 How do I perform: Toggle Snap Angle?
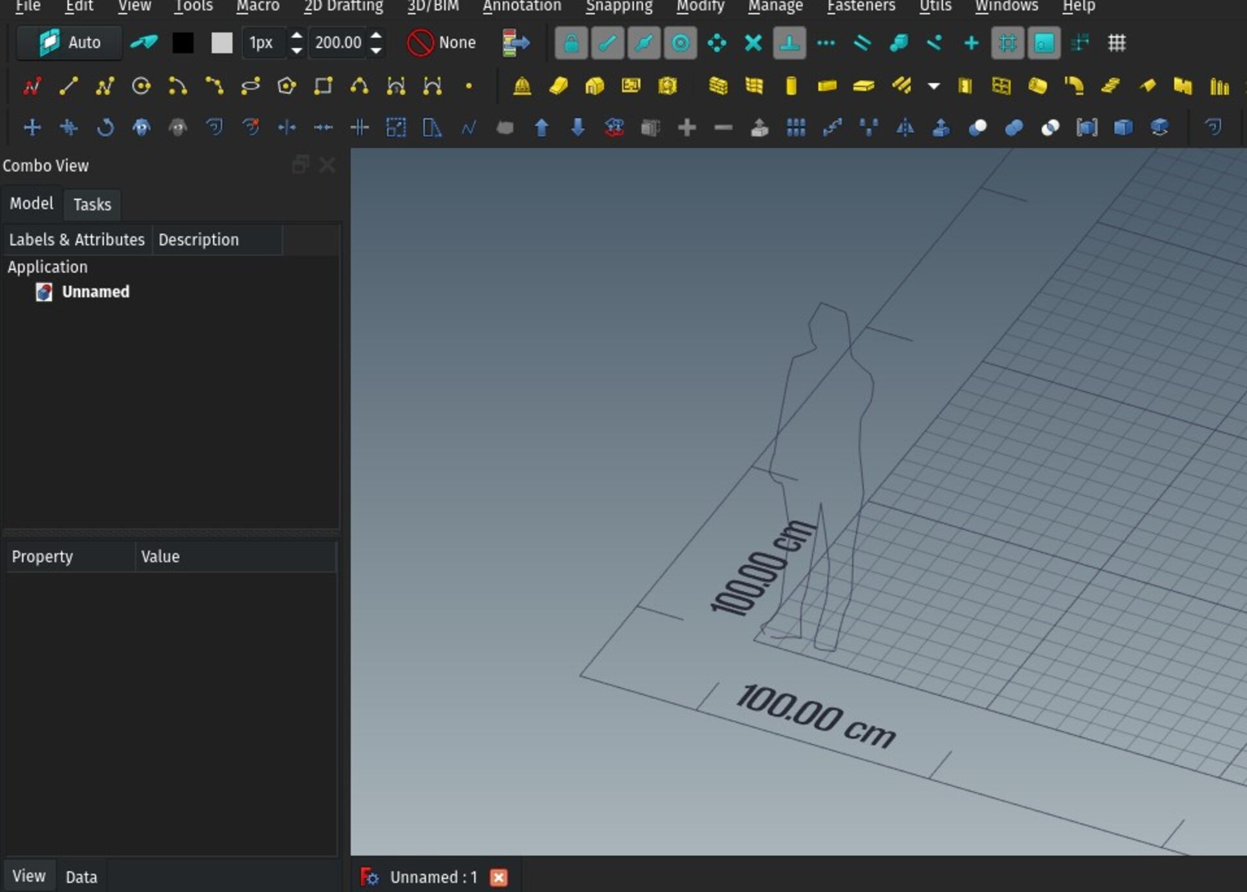click(716, 43)
